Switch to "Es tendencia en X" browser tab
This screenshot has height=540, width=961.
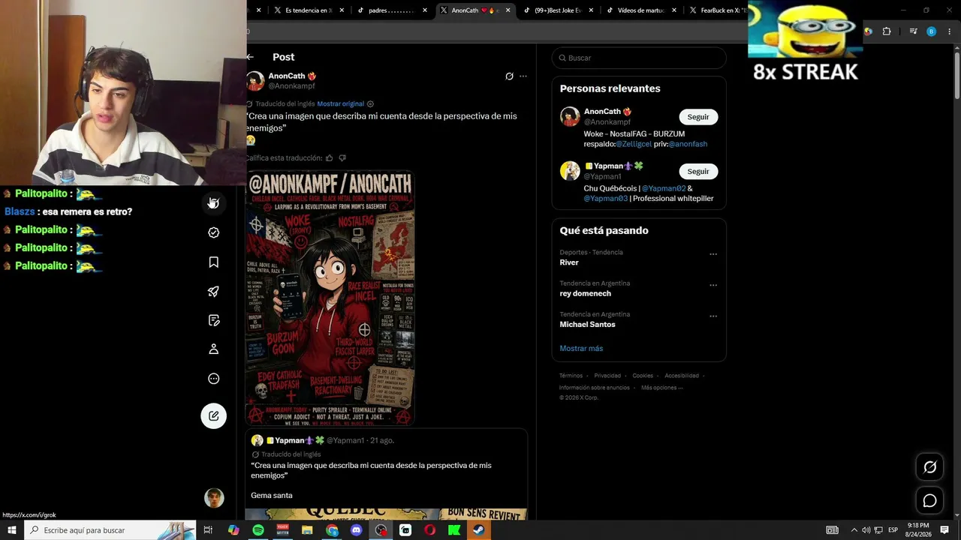309,10
